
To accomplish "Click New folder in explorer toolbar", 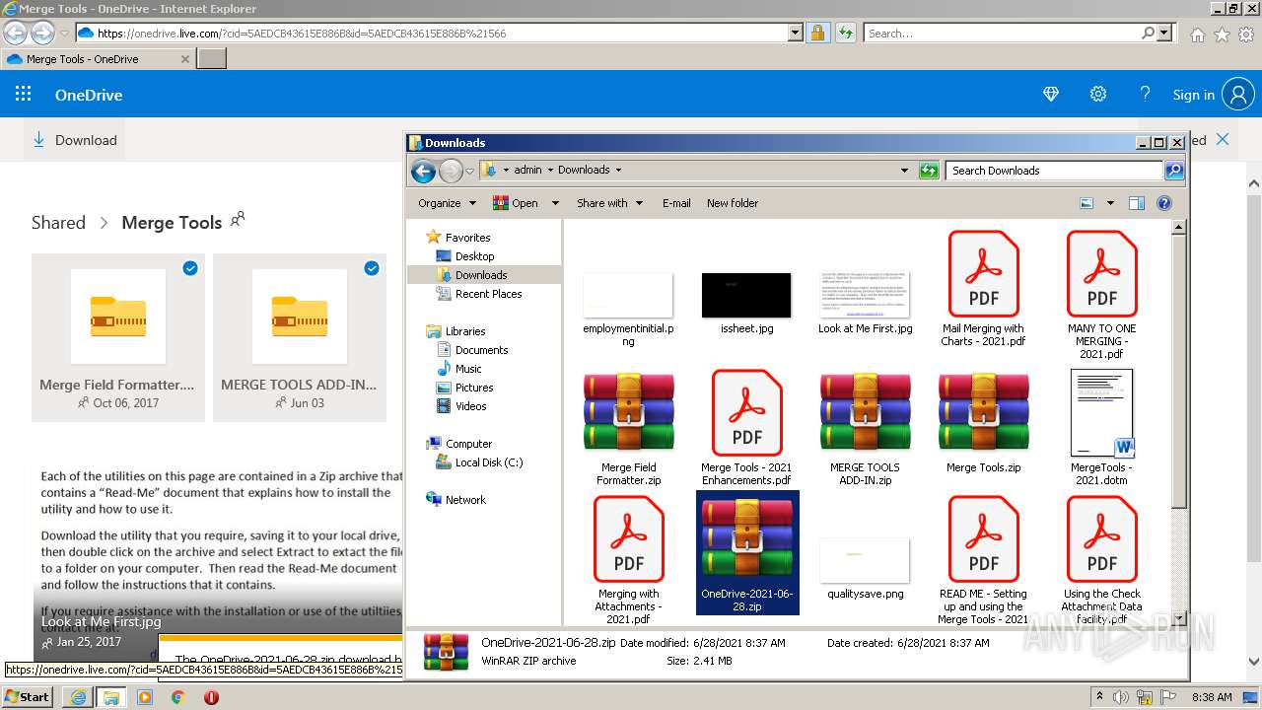I will tap(733, 203).
